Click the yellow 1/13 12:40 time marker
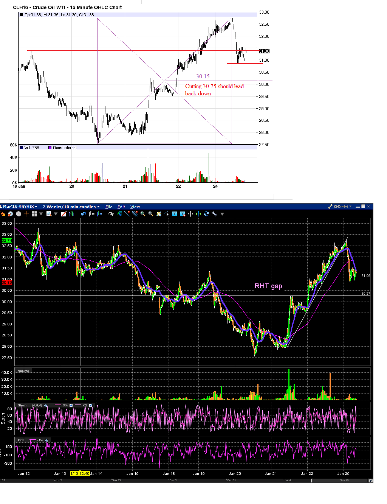Screen dimensions: 387x504 coord(80,473)
